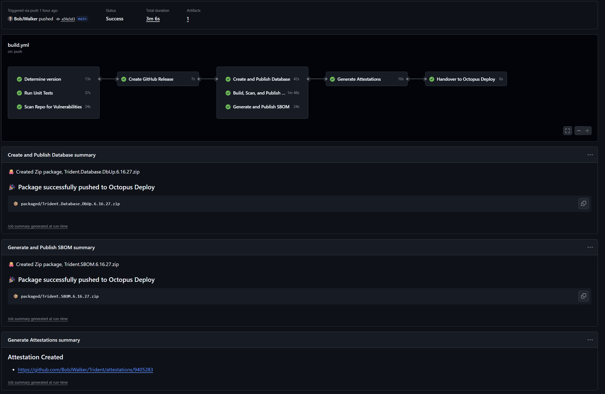Open the attestation link 9405283
This screenshot has height=394, width=605.
[x=85, y=370]
